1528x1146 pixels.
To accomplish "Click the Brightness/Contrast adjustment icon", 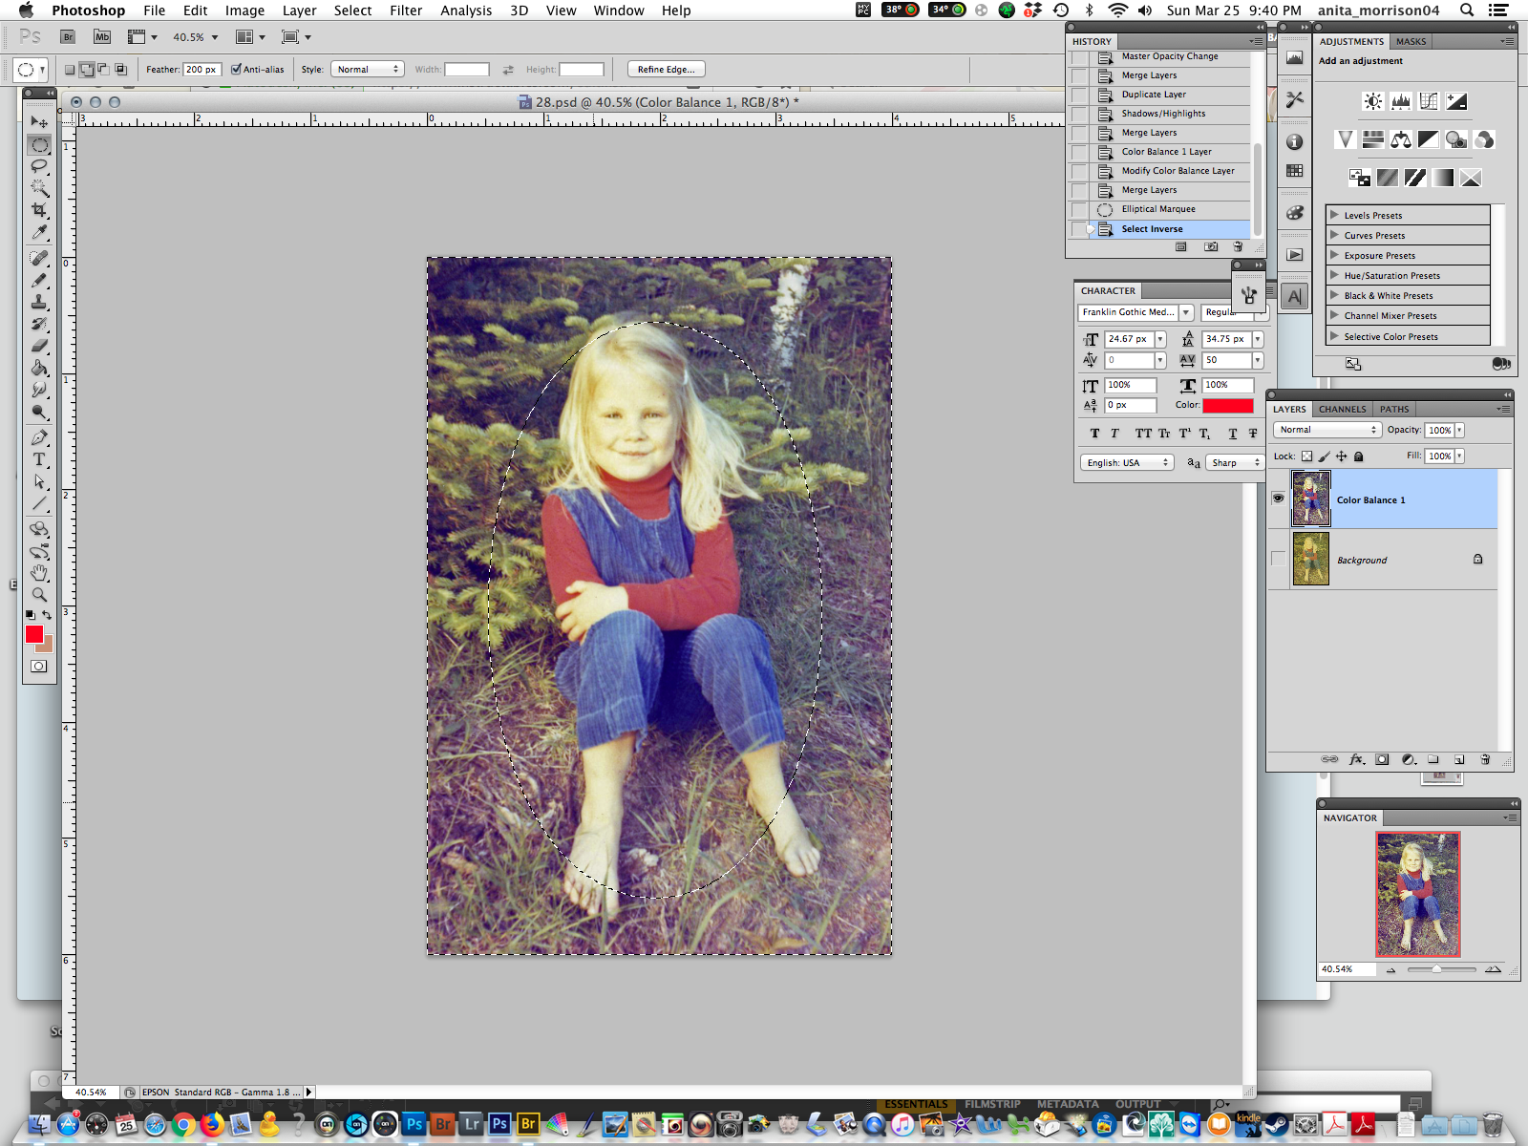I will click(1373, 101).
